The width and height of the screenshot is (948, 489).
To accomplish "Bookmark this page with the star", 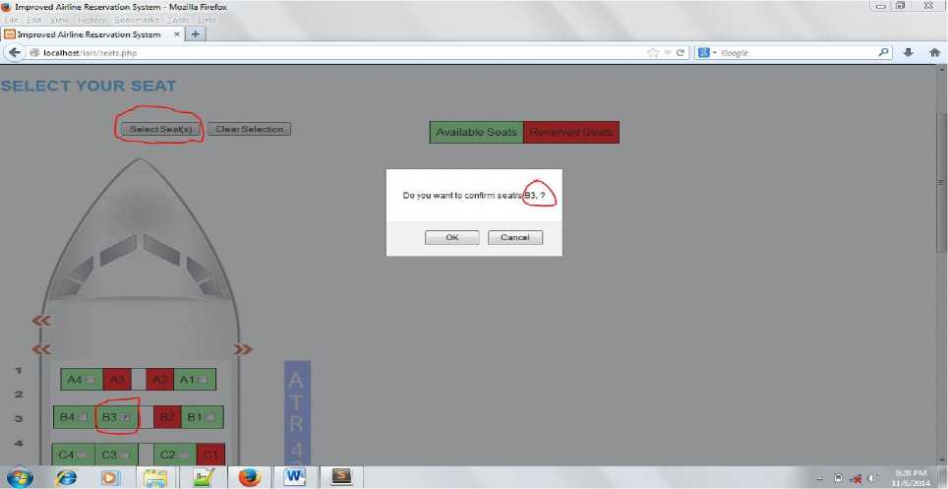I will point(653,53).
